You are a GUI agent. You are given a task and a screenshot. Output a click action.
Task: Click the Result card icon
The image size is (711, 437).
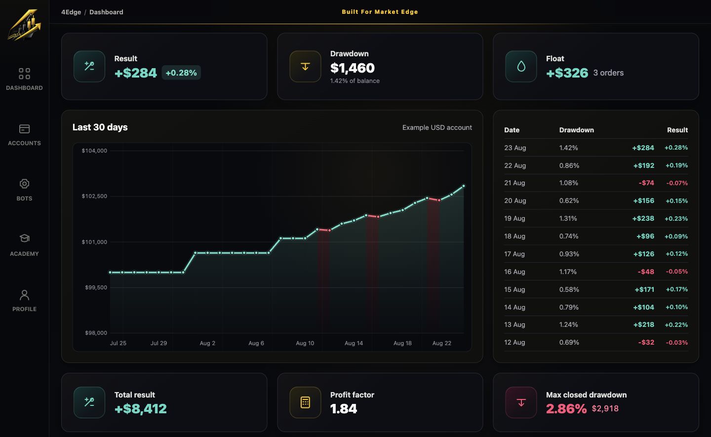click(x=89, y=66)
